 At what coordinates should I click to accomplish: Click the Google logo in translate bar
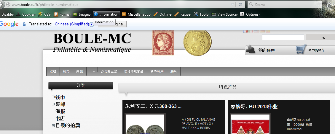point(9,24)
